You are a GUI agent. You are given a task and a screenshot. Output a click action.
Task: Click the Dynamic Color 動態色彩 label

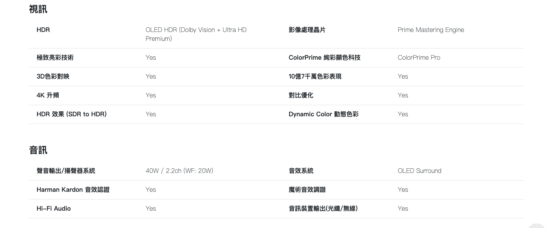tap(323, 114)
